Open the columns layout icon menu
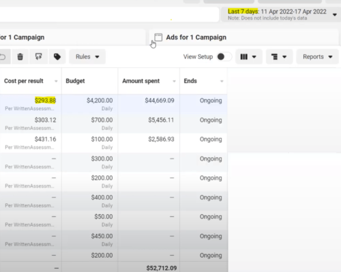Viewport: 341px width, 272px height. (248, 56)
